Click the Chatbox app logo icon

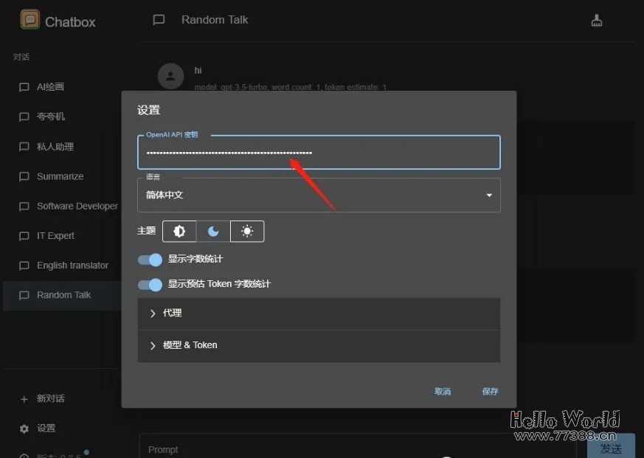click(29, 21)
